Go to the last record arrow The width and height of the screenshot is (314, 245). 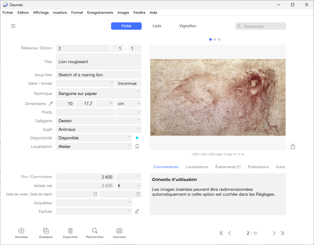pos(282,233)
